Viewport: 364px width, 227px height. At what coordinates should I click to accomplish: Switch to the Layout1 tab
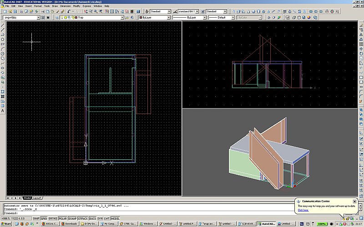point(37,198)
